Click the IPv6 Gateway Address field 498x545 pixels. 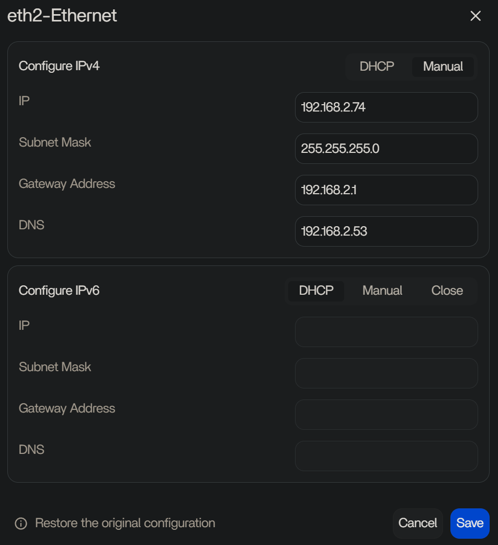tap(386, 415)
